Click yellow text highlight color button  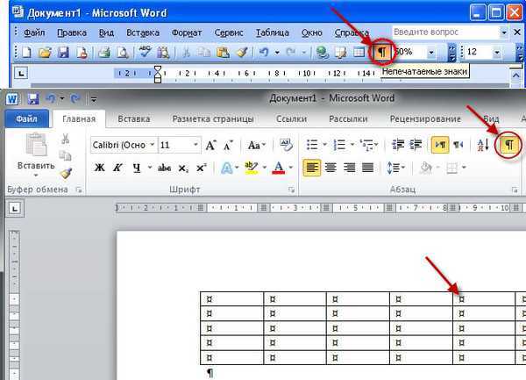tap(251, 167)
